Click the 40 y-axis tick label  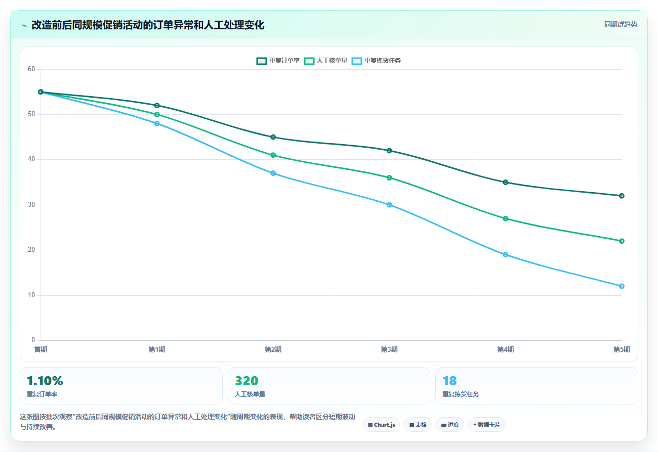31,159
